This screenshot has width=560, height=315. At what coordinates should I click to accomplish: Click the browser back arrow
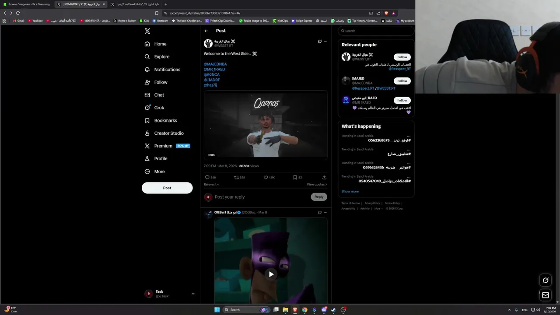click(x=5, y=13)
